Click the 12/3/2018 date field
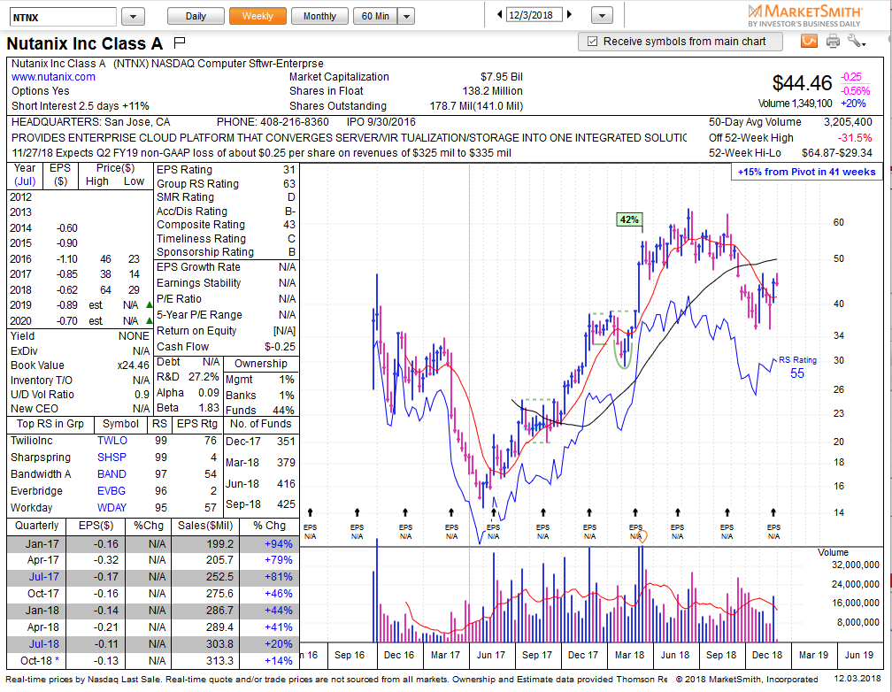The height and width of the screenshot is (692, 892). 534,15
